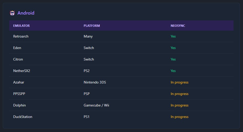Click the Azahar emulator name
Image resolution: width=243 pixels, height=132 pixels.
19,82
